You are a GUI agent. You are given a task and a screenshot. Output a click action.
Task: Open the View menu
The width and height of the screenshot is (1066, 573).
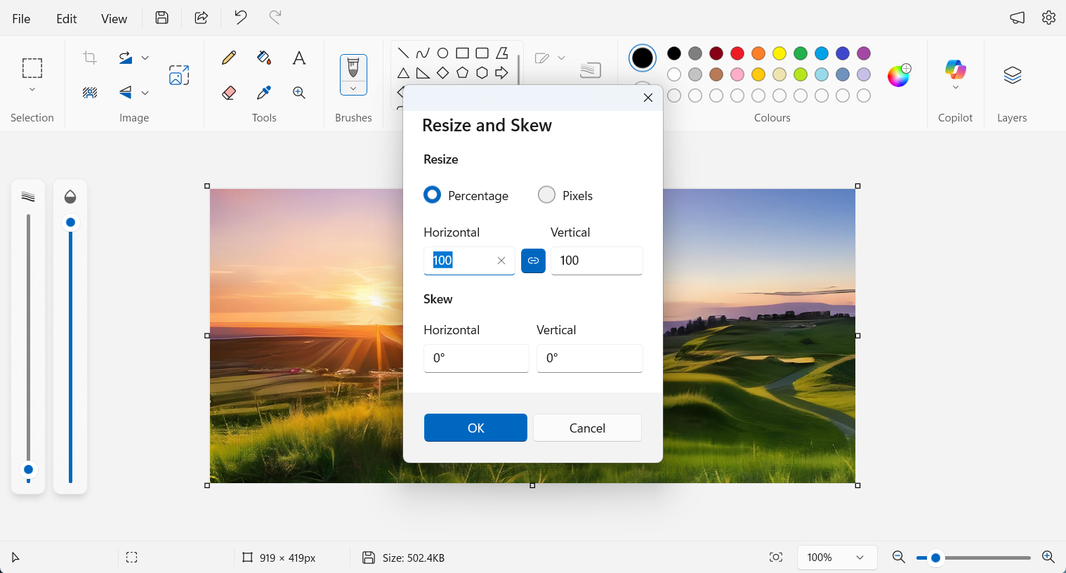114,18
